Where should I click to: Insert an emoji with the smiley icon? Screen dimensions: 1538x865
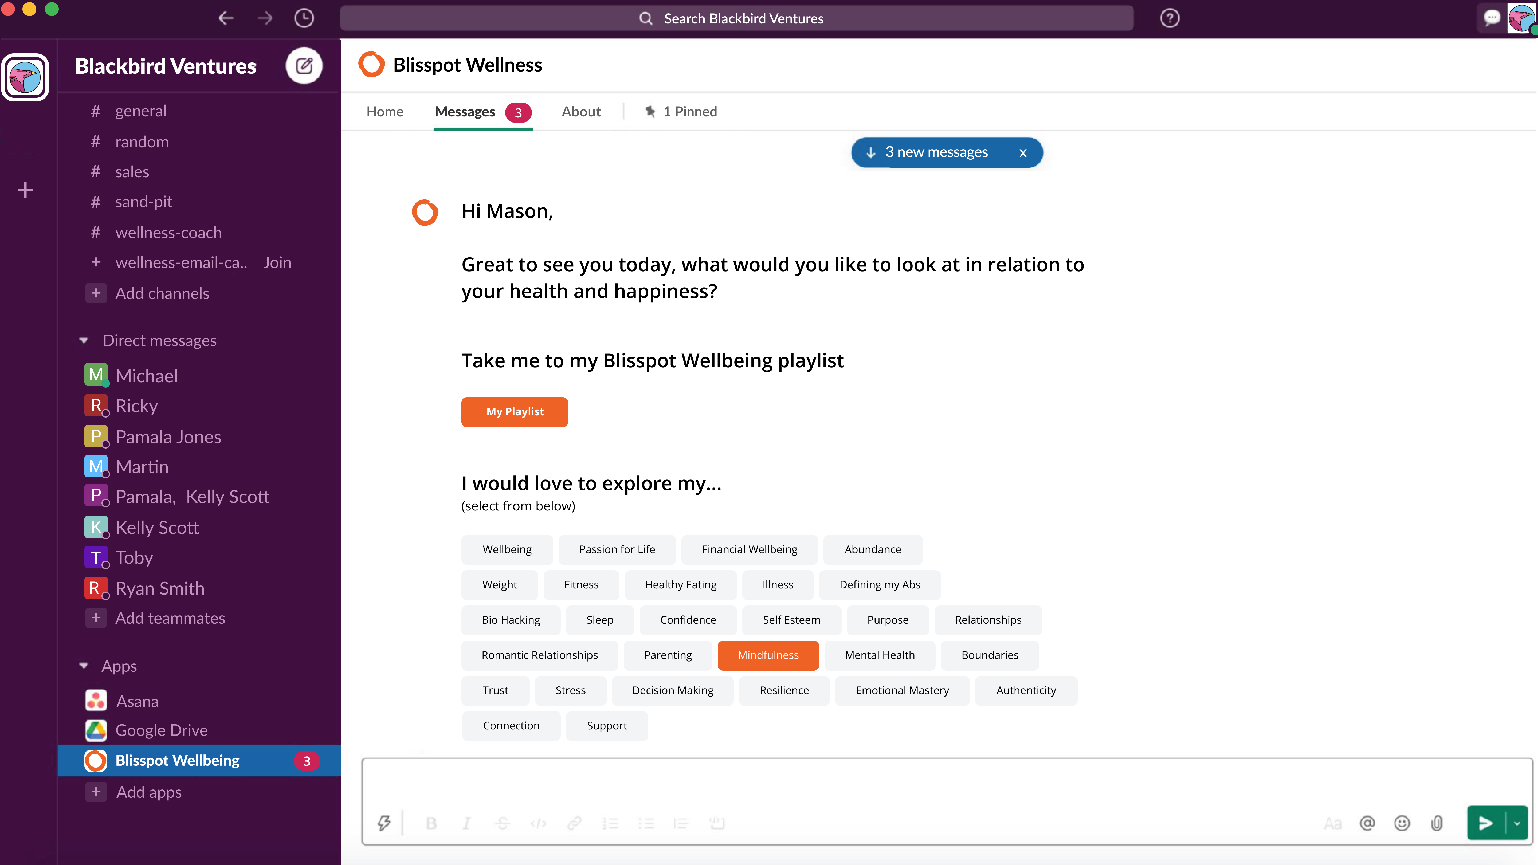pyautogui.click(x=1401, y=823)
